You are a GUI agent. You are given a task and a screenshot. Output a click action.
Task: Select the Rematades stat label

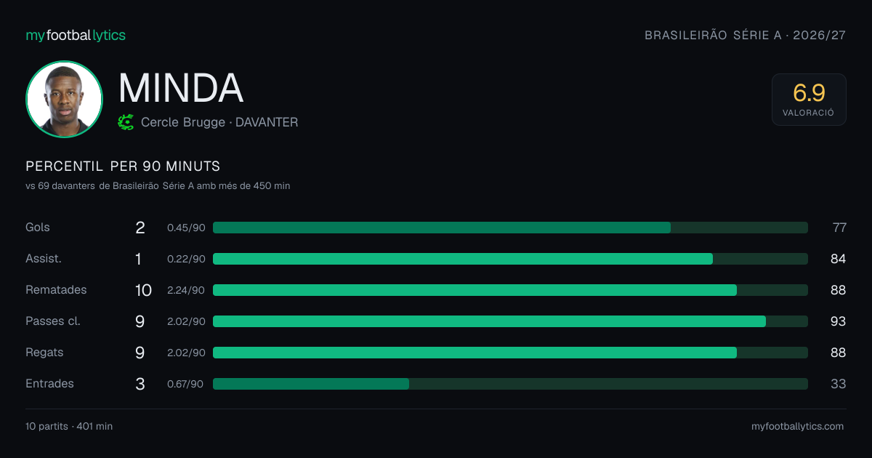pyautogui.click(x=56, y=290)
